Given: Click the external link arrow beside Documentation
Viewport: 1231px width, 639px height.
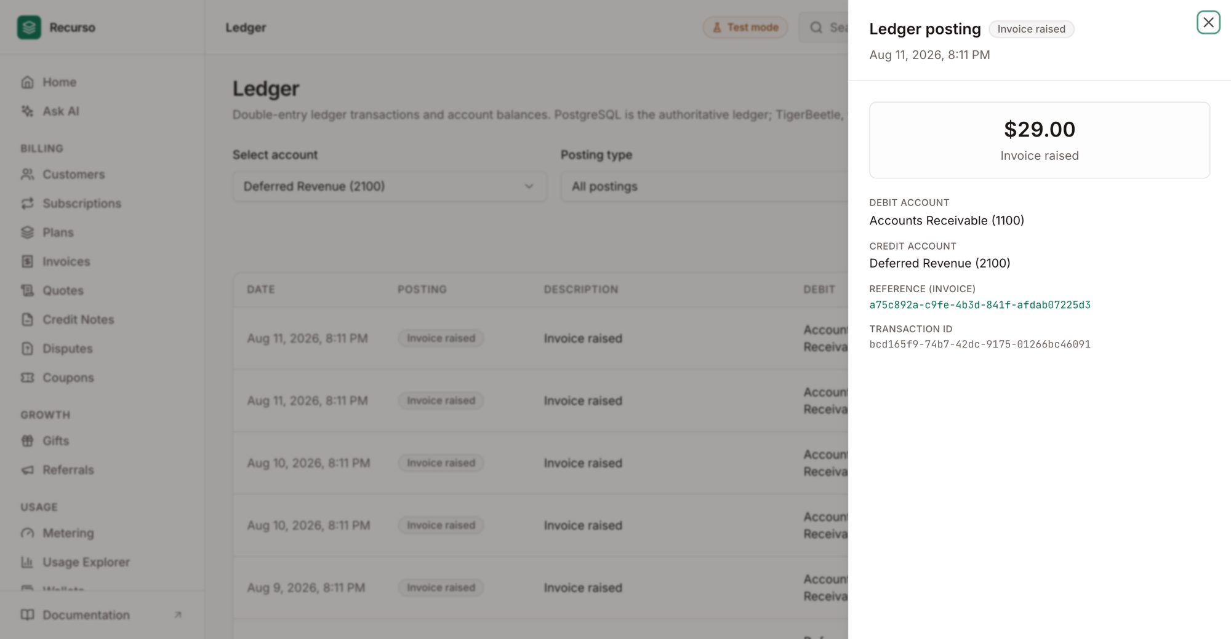Looking at the screenshot, I should point(178,615).
